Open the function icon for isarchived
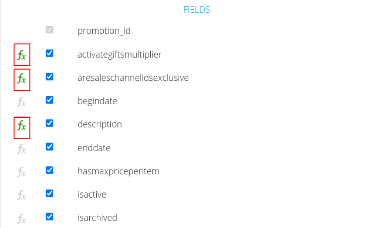 tap(22, 218)
